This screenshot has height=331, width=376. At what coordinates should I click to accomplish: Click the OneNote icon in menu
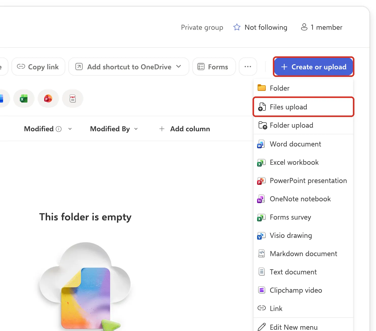click(261, 199)
